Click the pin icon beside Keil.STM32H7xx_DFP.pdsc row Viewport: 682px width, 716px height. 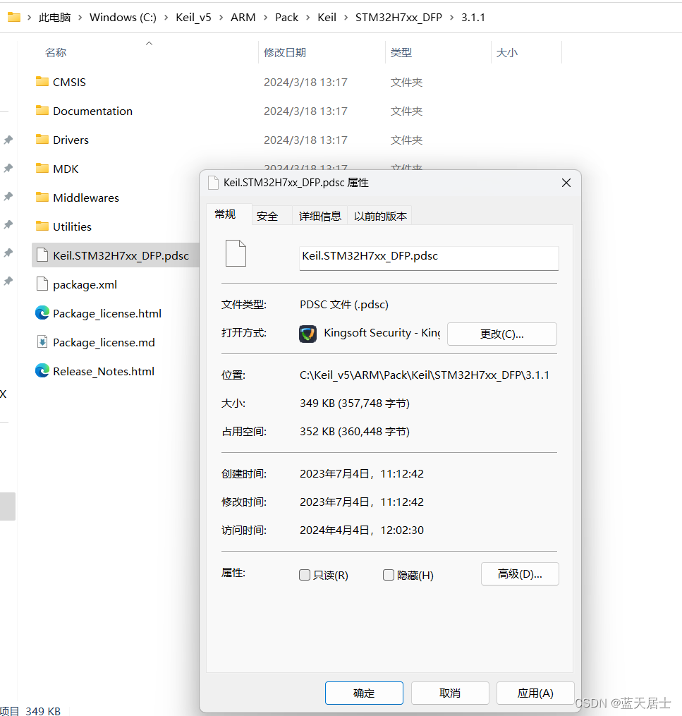pos(8,253)
